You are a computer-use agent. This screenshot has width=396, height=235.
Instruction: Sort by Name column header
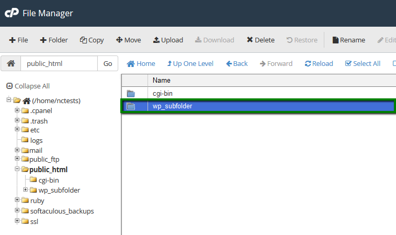[x=162, y=81]
